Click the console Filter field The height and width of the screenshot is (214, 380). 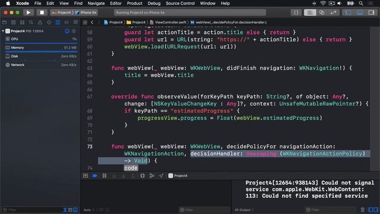[330, 210]
